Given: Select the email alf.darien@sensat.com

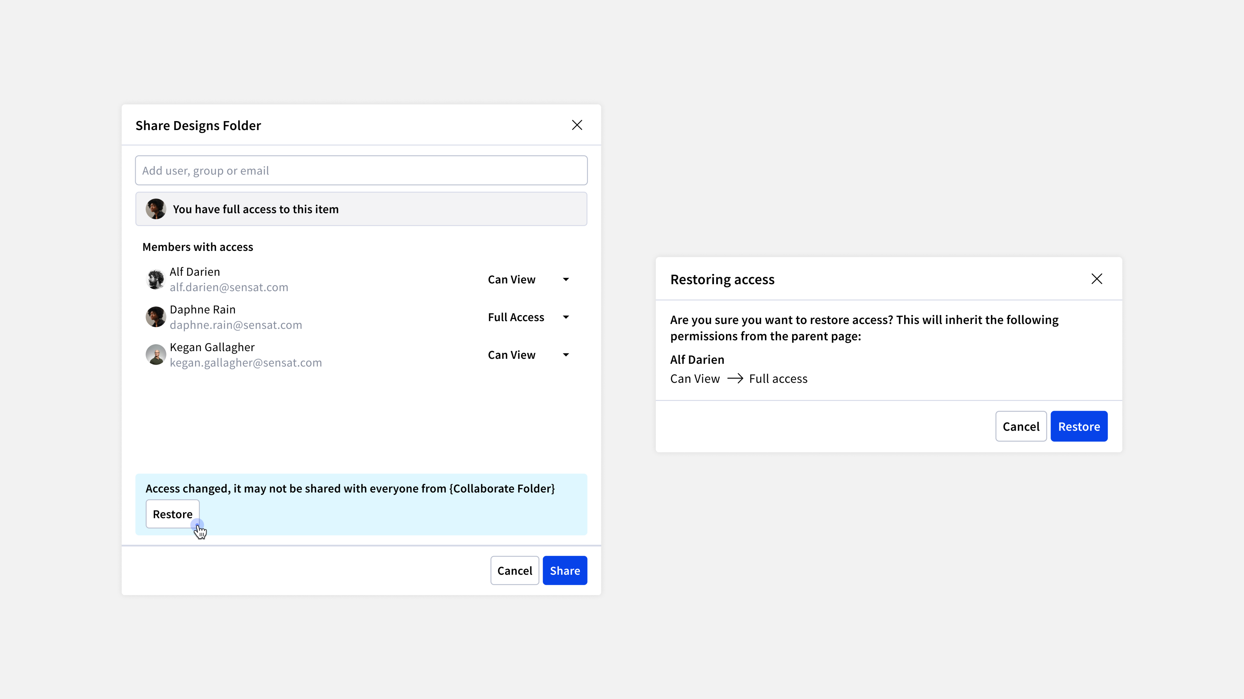Looking at the screenshot, I should click(x=229, y=287).
